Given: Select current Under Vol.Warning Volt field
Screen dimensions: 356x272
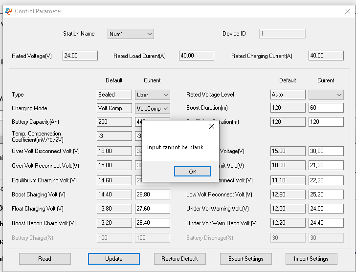Looking at the screenshot, I should (326, 209).
